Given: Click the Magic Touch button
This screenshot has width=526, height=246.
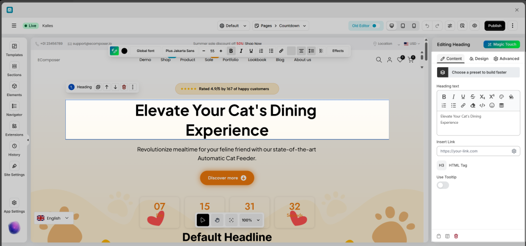Looking at the screenshot, I should (501, 44).
